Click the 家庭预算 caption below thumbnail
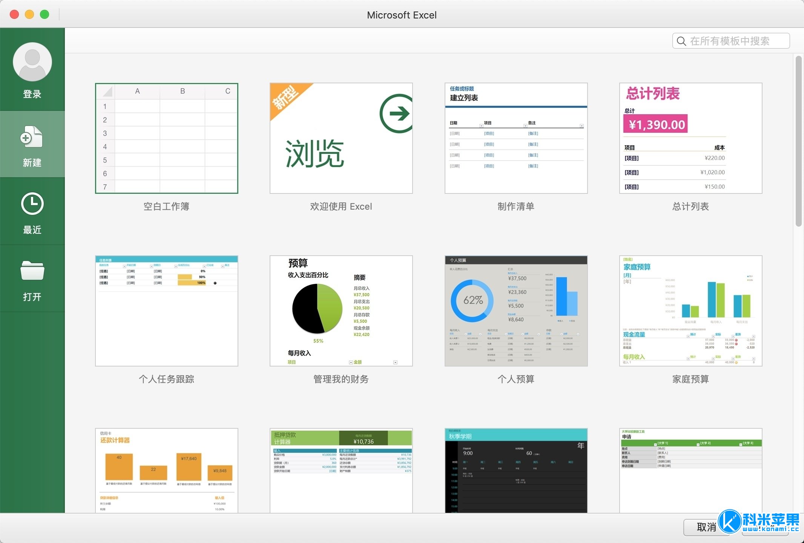 click(x=691, y=379)
